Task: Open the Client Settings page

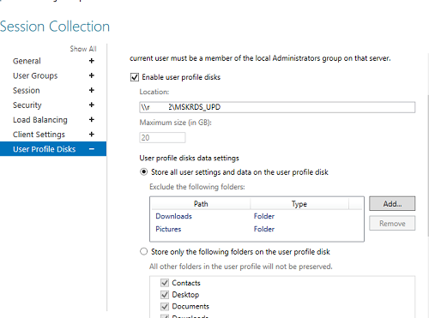Action: (39, 135)
